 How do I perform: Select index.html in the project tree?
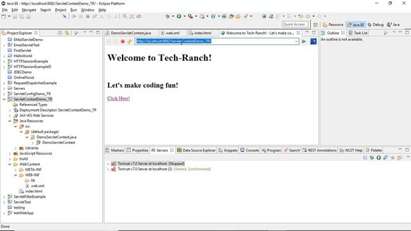(33, 191)
